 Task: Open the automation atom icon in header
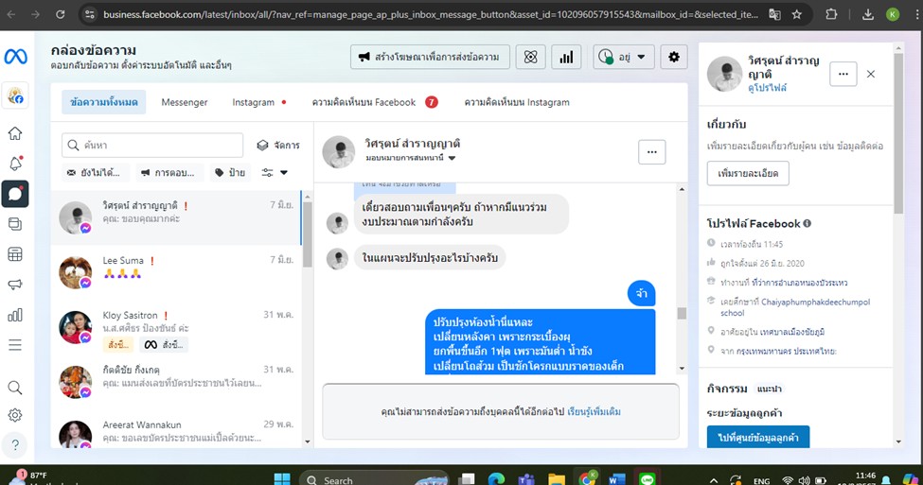point(531,57)
